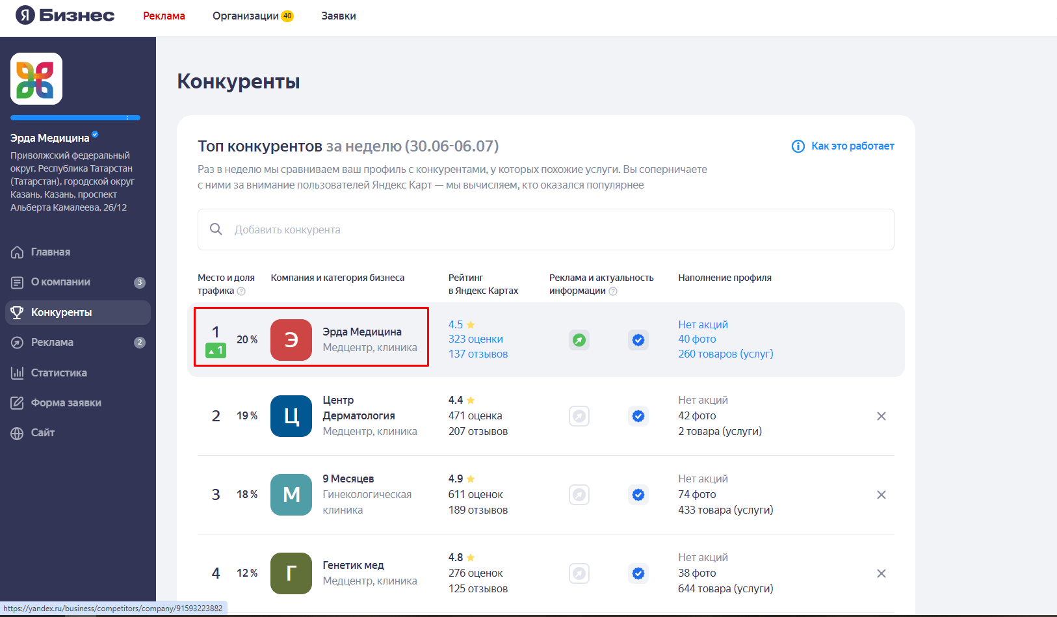The width and height of the screenshot is (1057, 617).
Task: Open the Yandex Business logo home link
Action: pyautogui.click(x=65, y=15)
